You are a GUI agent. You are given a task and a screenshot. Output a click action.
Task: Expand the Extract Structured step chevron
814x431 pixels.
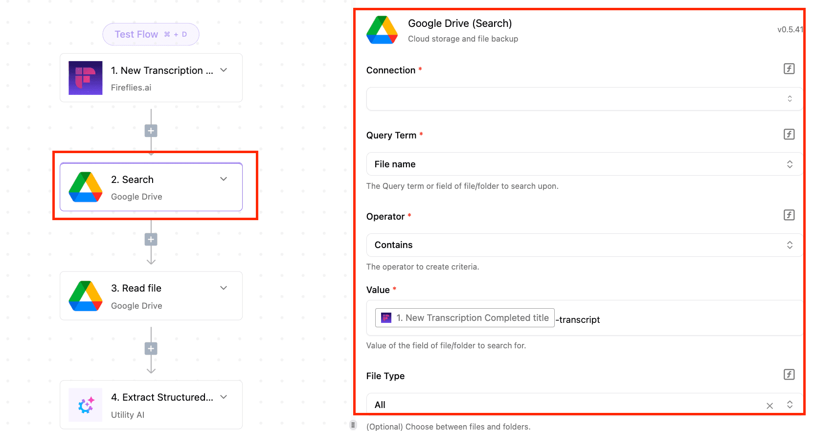click(x=224, y=397)
